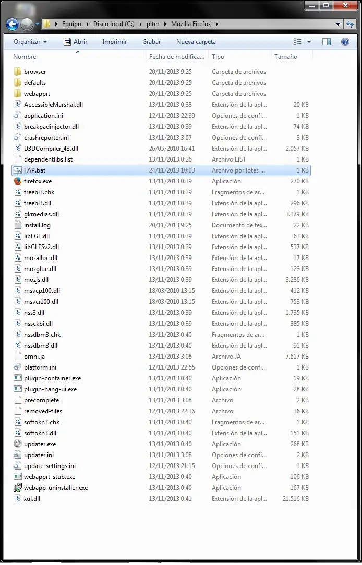
Task: Open the Organizar menu
Action: pyautogui.click(x=30, y=42)
